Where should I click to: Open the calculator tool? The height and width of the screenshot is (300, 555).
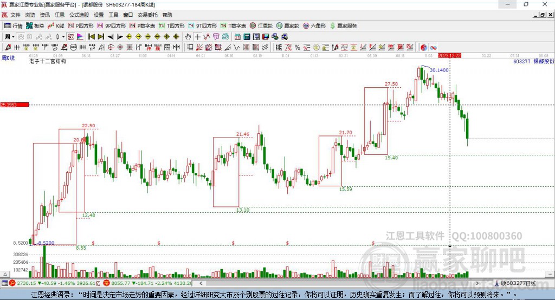click(247, 37)
